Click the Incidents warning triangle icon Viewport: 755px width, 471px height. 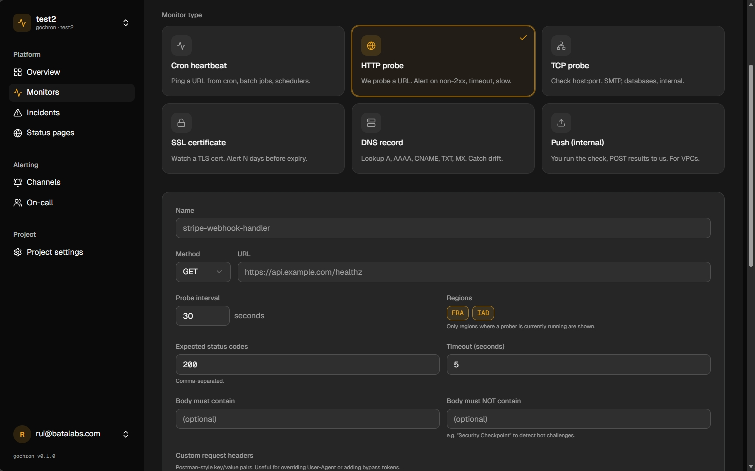(18, 113)
